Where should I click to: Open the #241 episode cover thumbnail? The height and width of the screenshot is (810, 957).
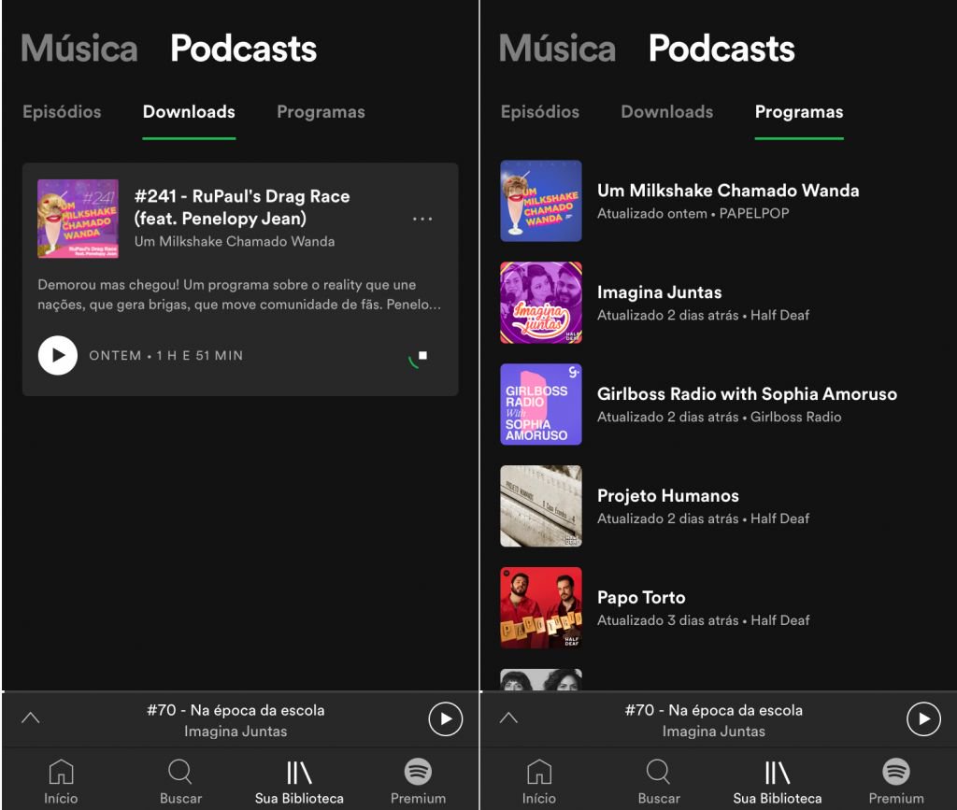[x=79, y=219]
